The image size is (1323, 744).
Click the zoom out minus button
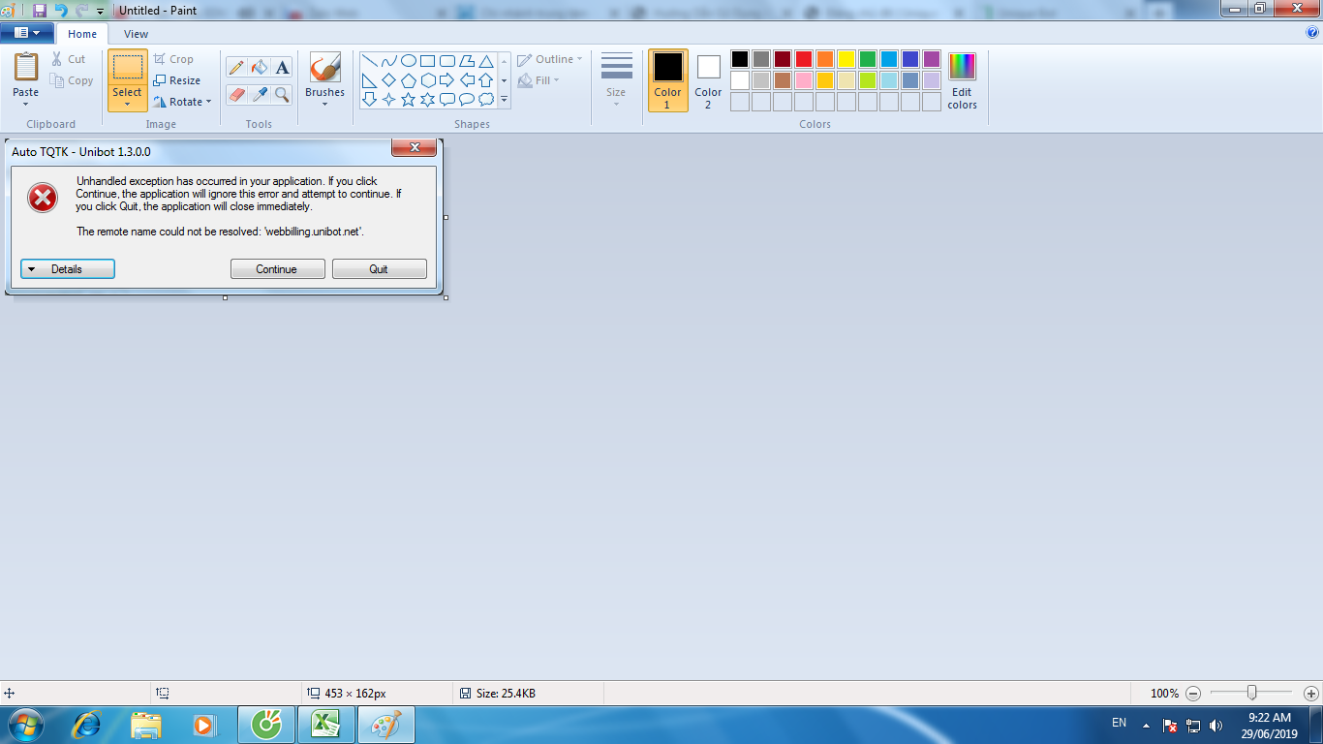coord(1193,694)
